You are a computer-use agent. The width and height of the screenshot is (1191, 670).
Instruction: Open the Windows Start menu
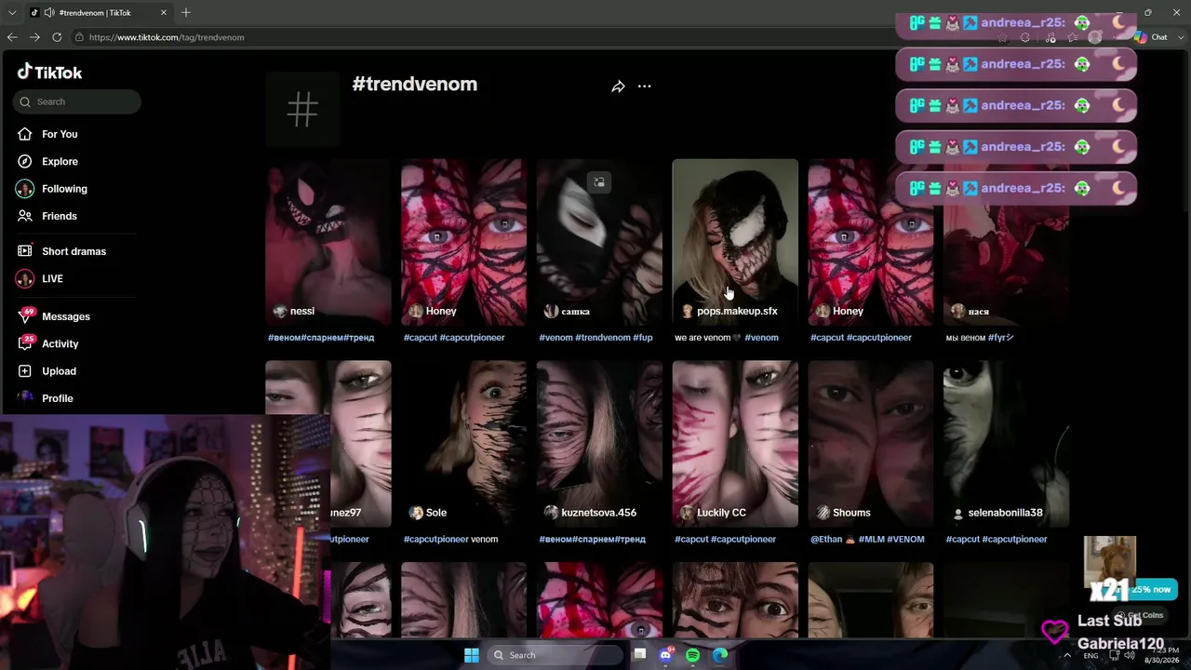[472, 655]
